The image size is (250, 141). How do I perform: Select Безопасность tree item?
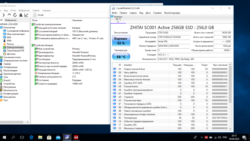[x=10, y=90]
